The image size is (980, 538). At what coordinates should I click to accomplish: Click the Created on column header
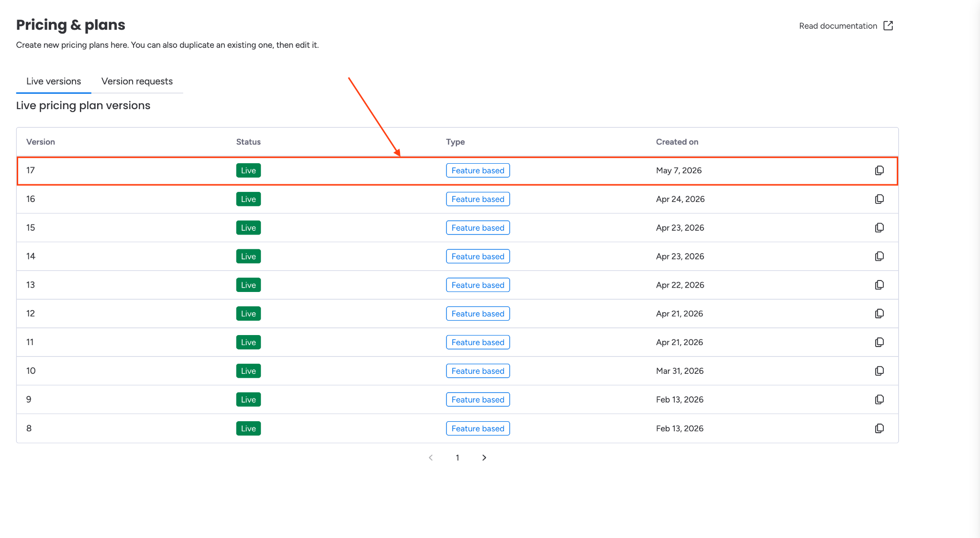(677, 142)
